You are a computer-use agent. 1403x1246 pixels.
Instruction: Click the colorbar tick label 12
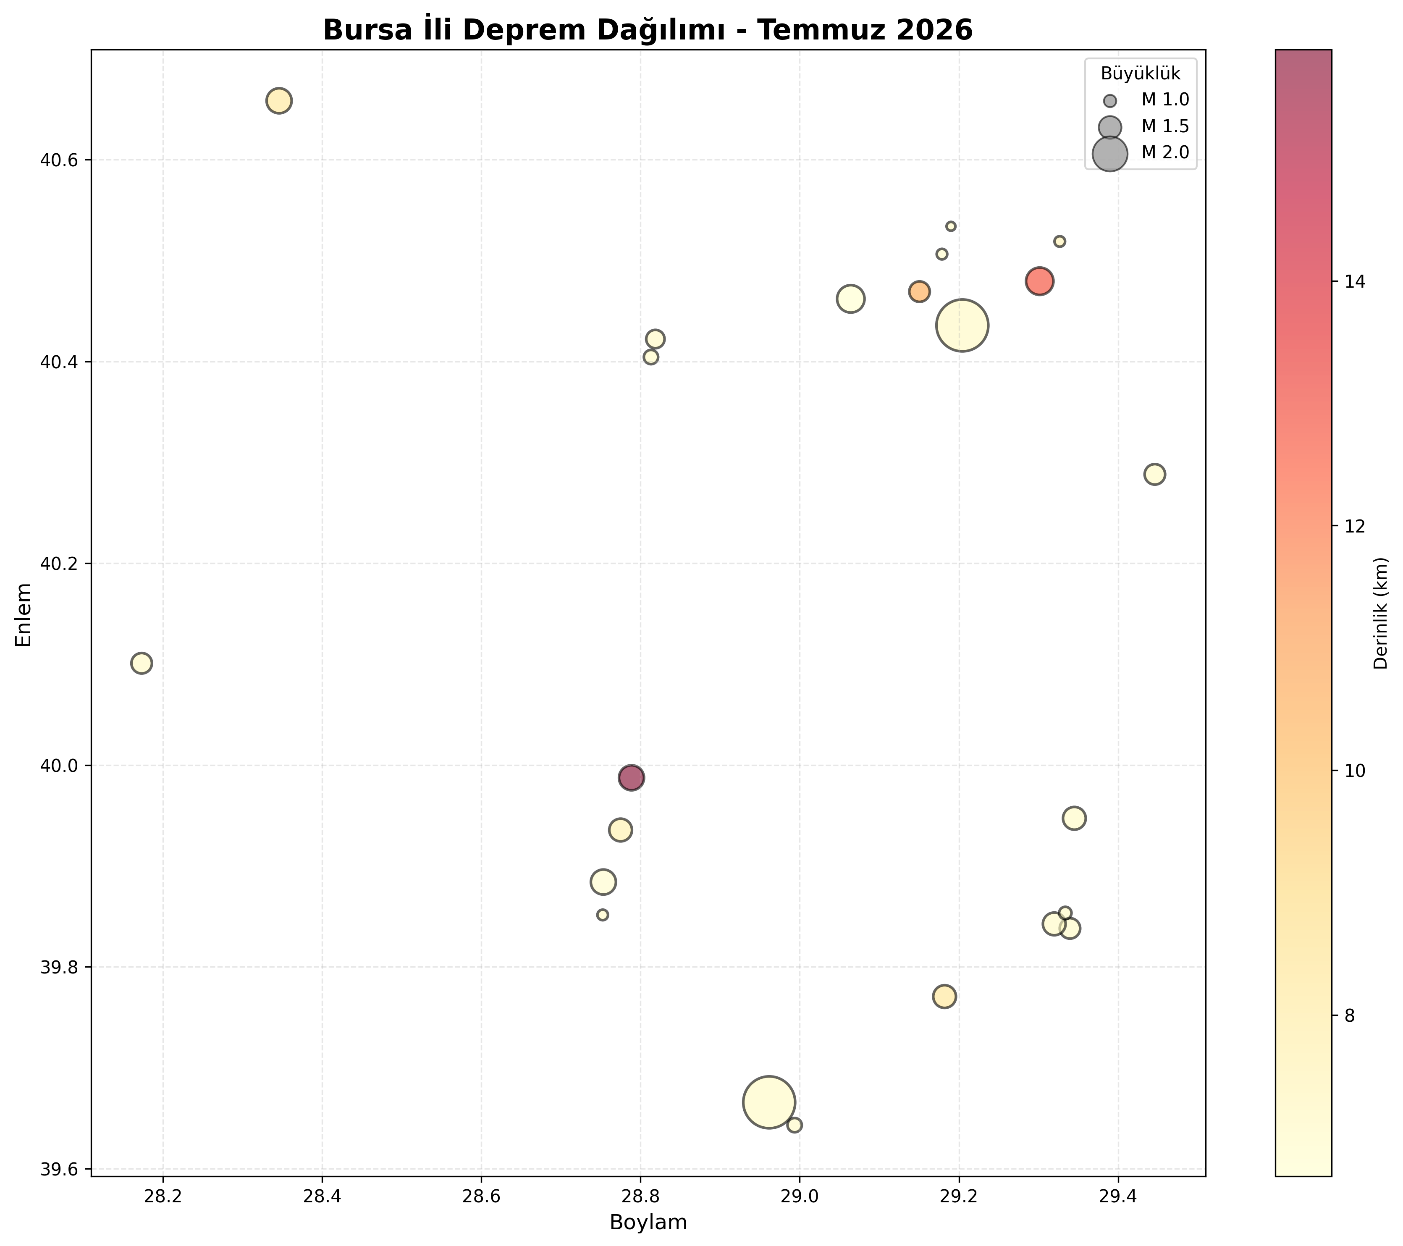coord(1354,527)
